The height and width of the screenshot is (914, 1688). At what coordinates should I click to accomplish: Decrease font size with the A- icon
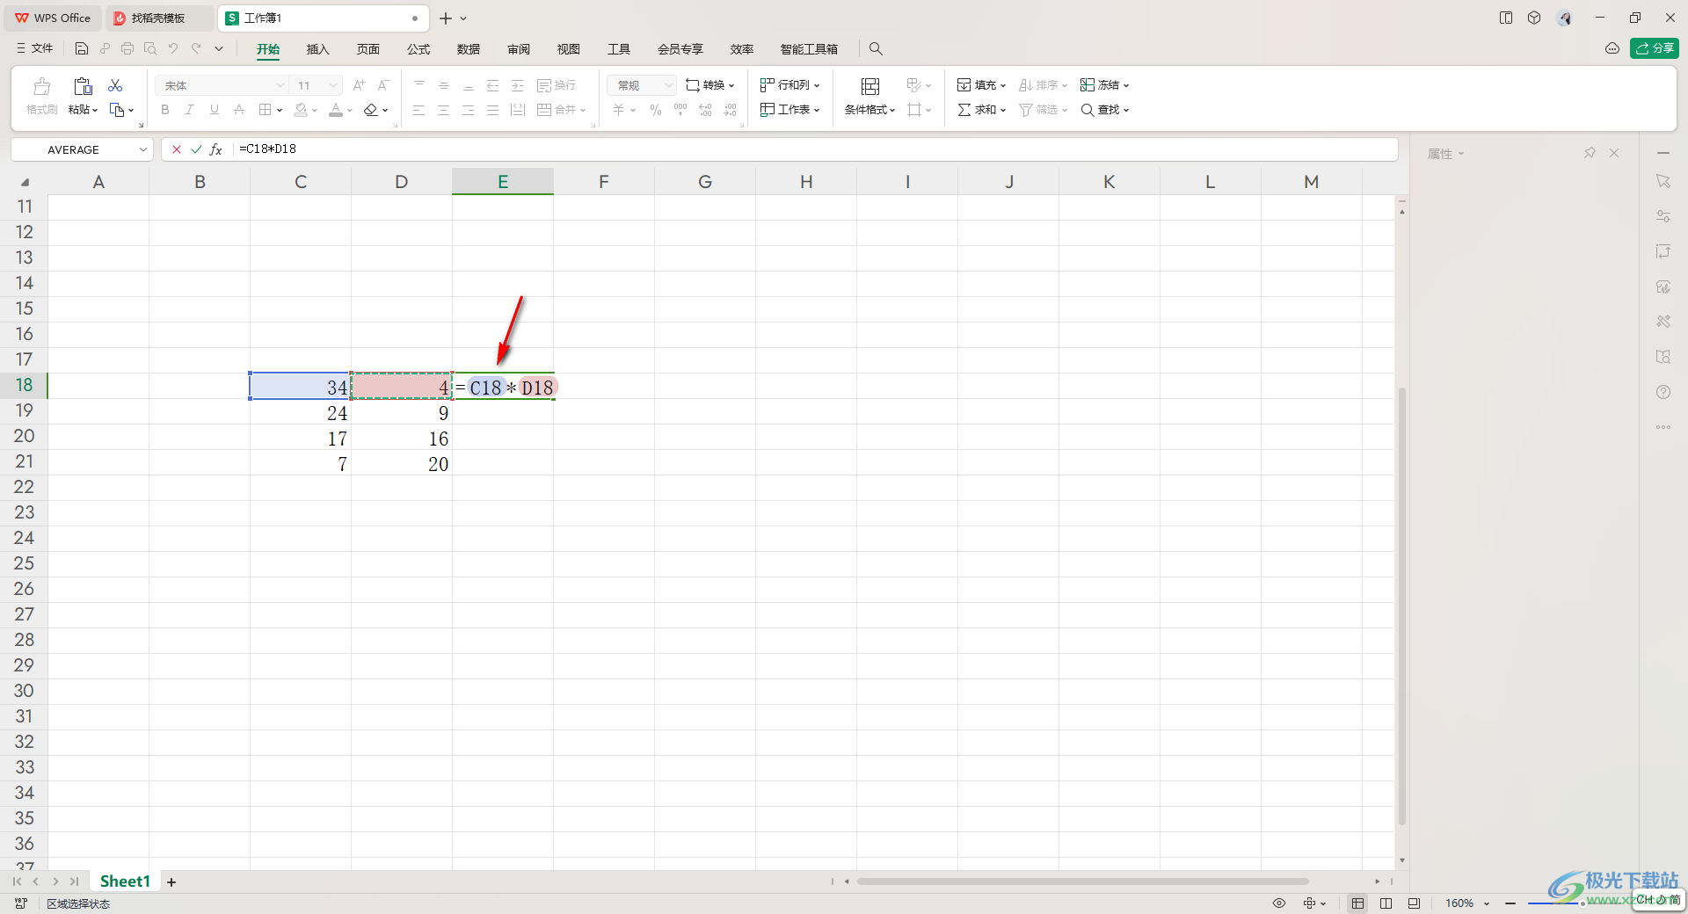click(383, 85)
